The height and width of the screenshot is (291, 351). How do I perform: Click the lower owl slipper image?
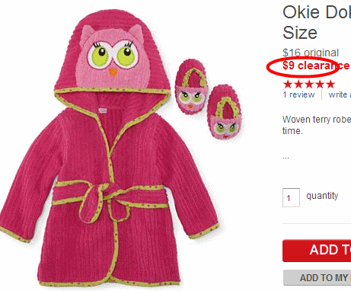225,112
